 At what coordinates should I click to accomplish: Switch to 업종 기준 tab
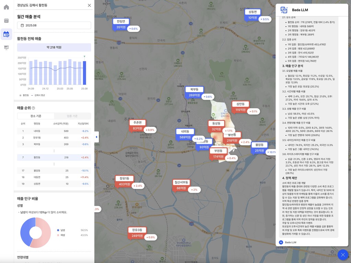point(72,116)
